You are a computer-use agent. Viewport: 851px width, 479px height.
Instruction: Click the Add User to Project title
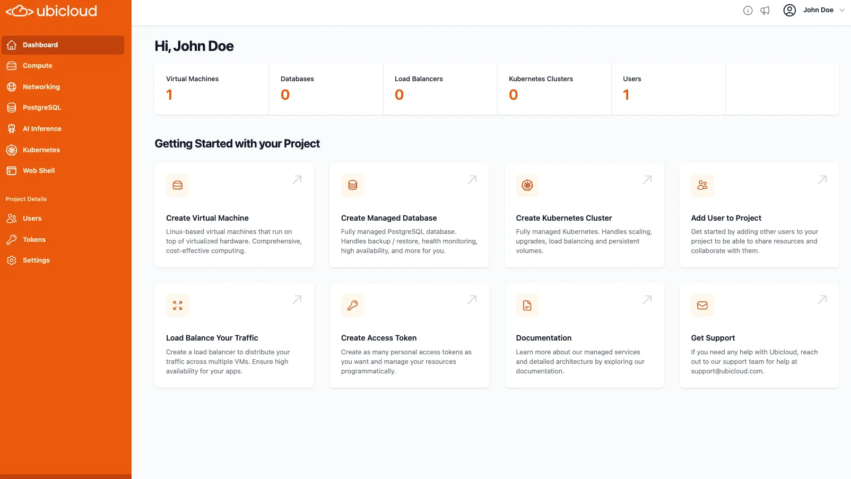(x=726, y=218)
